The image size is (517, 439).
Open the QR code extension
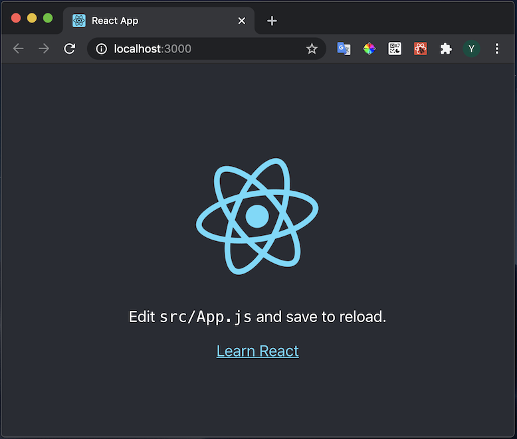(x=395, y=48)
